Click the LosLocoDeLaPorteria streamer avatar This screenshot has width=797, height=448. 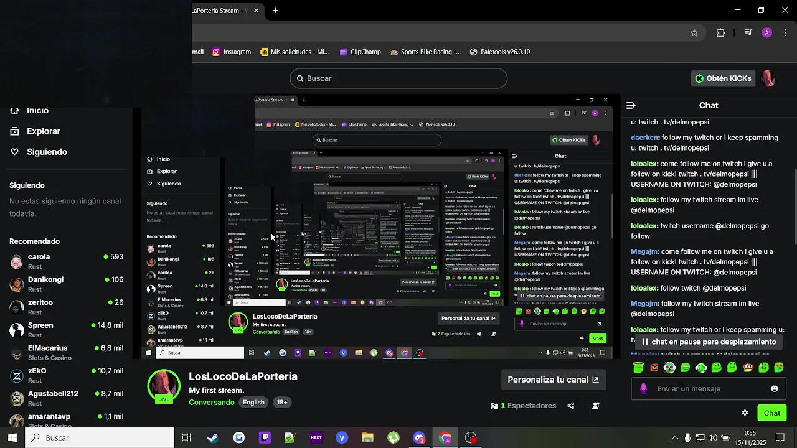click(x=164, y=386)
